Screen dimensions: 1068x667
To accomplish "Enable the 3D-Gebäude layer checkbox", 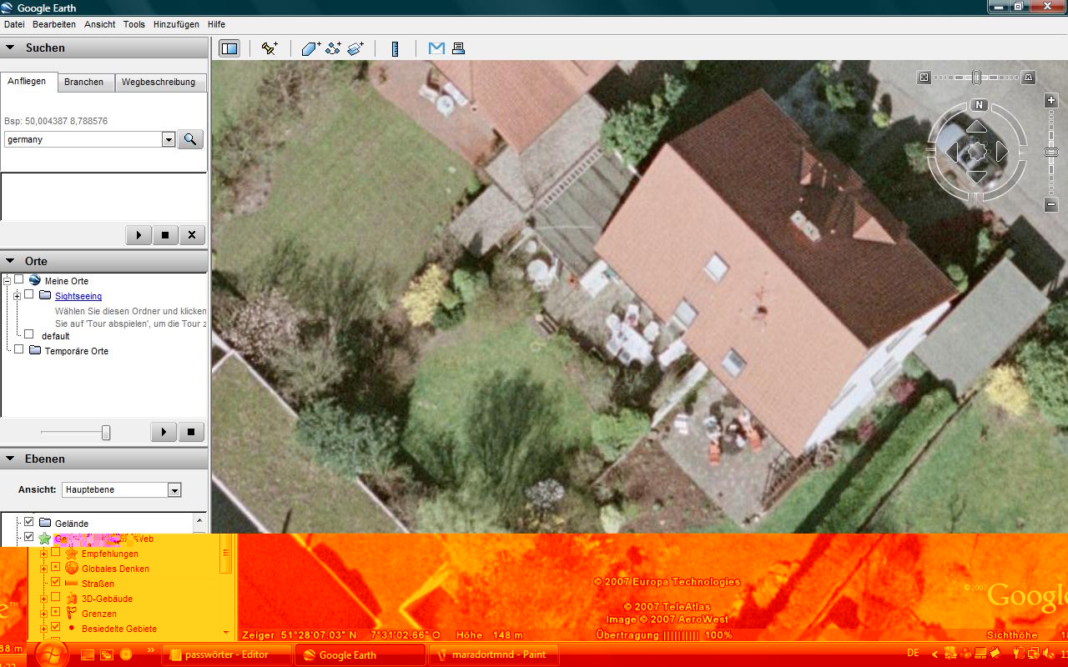I will point(56,598).
